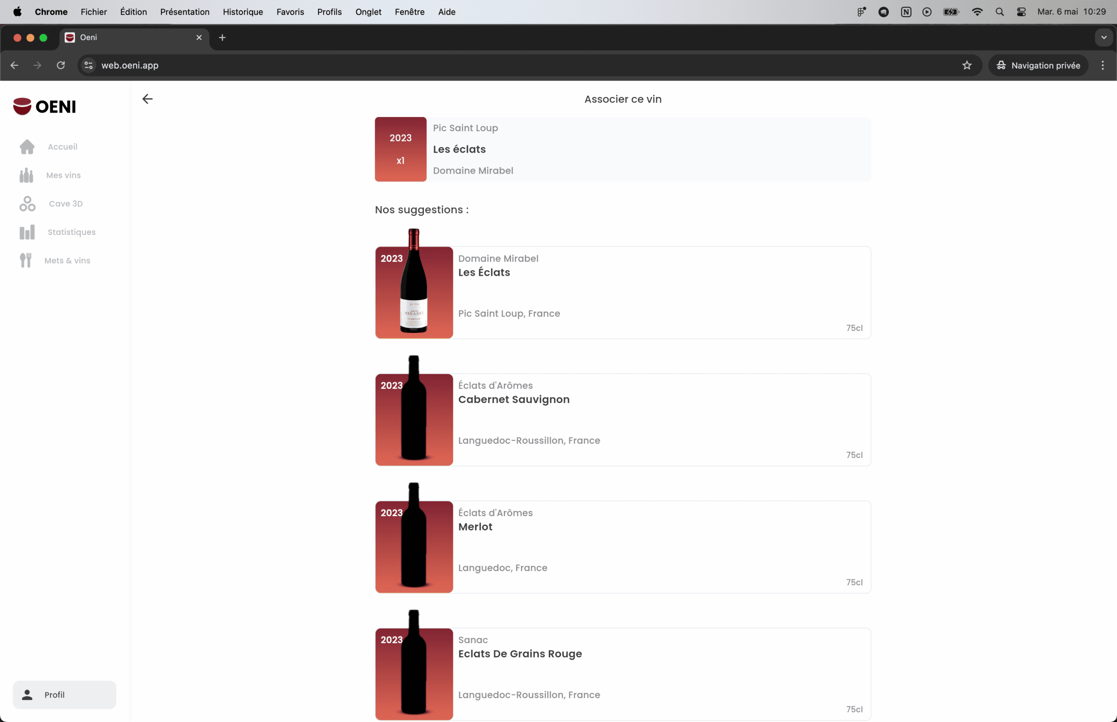Open Cave 3D circles icon

tap(27, 203)
